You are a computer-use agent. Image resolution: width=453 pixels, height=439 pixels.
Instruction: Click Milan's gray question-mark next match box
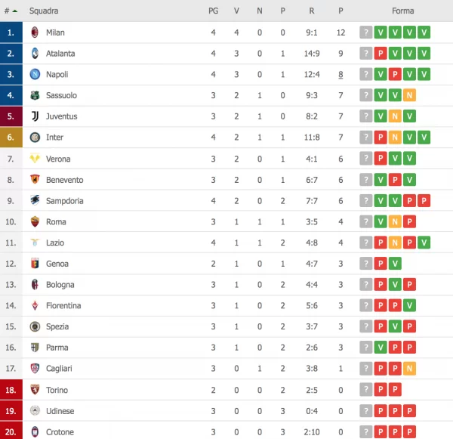[x=366, y=32]
